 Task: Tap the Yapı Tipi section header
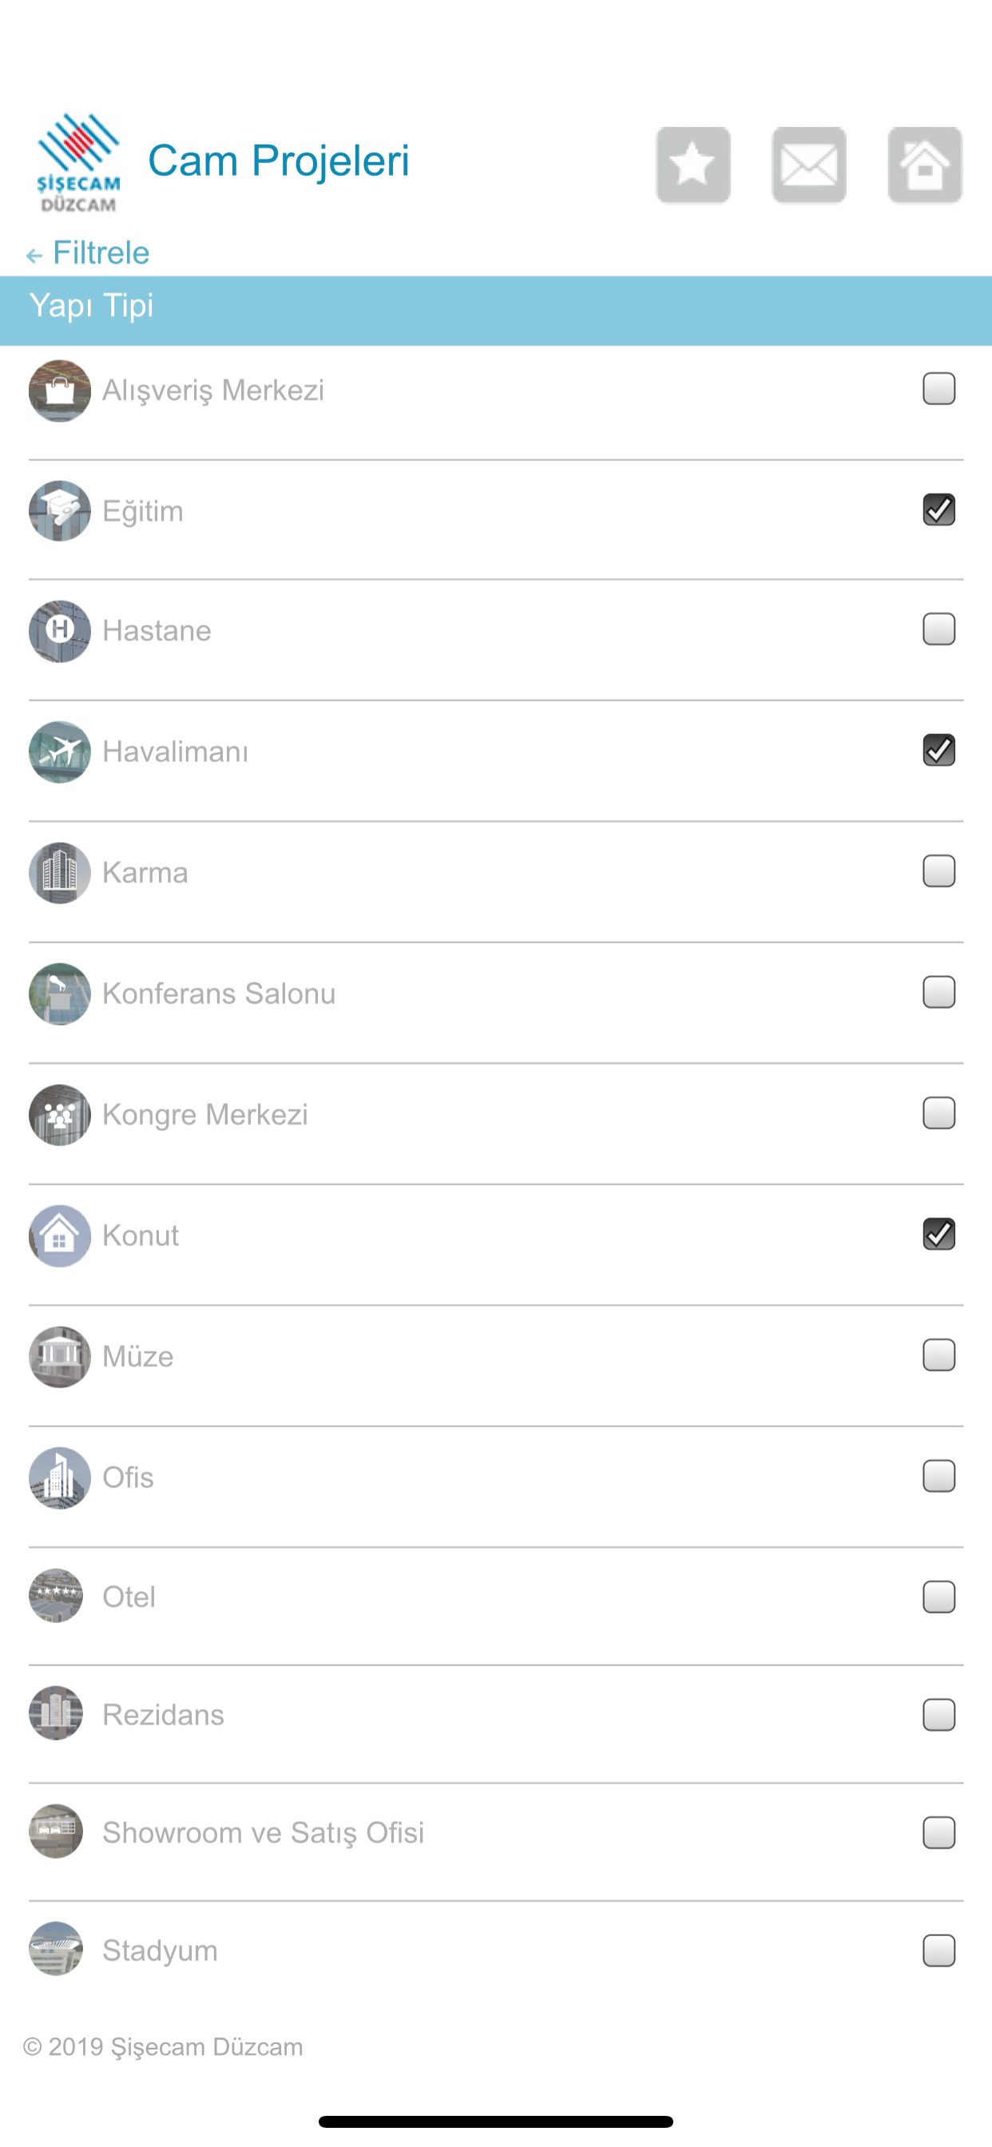click(x=496, y=310)
